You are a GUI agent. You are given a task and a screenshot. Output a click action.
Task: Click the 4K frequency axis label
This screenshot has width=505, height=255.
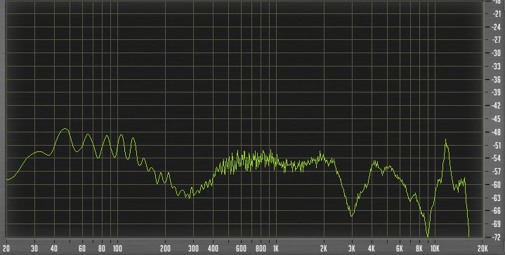coord(372,248)
